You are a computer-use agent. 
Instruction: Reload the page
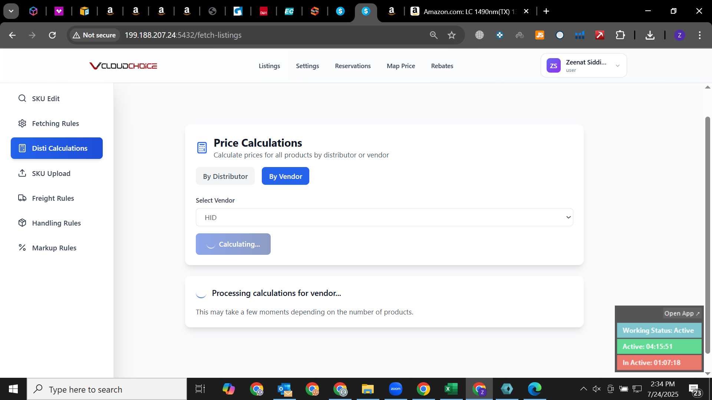52,35
